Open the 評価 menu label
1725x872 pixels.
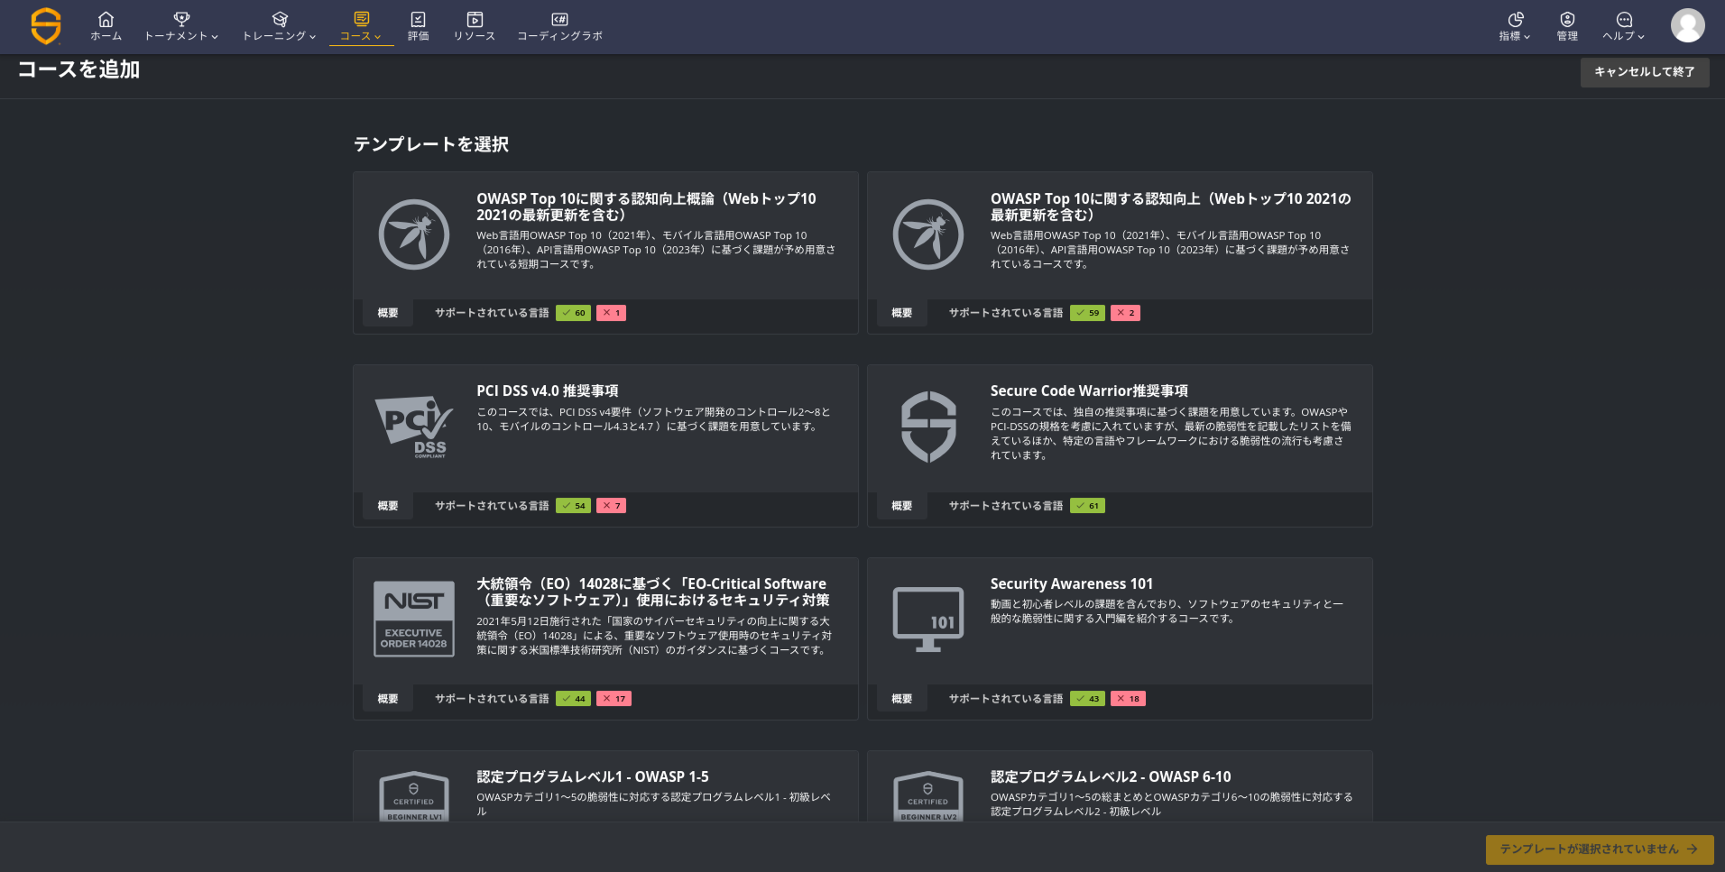click(x=418, y=36)
